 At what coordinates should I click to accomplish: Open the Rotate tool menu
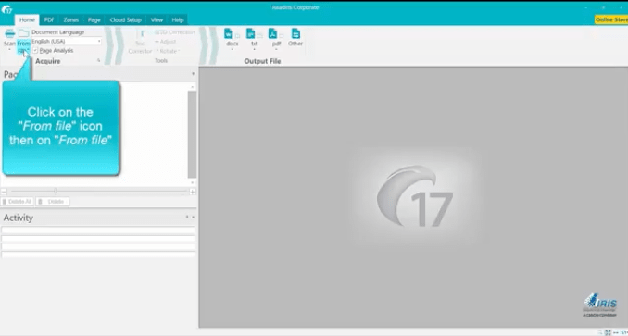coord(168,51)
